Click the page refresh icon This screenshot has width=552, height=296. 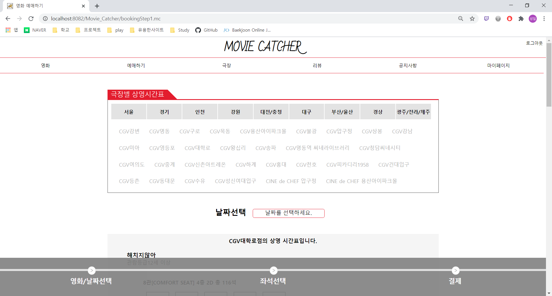coord(31,18)
